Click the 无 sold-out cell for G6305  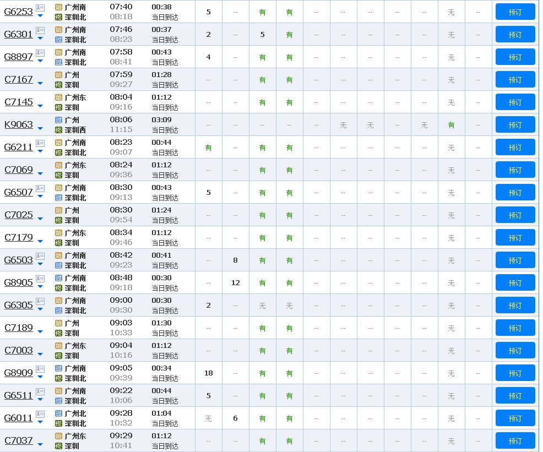[262, 305]
